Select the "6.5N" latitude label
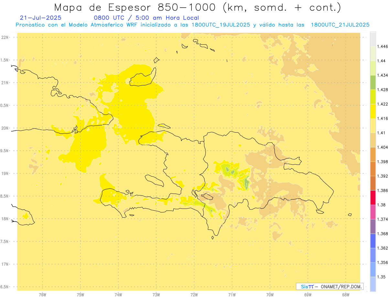Screen dimensions: 388x299 coord(5,287)
